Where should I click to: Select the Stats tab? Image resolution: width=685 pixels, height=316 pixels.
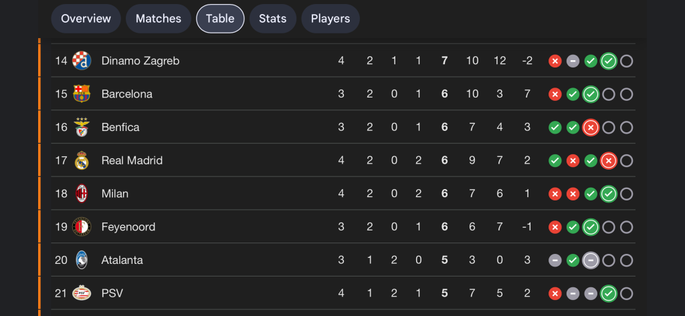click(272, 19)
